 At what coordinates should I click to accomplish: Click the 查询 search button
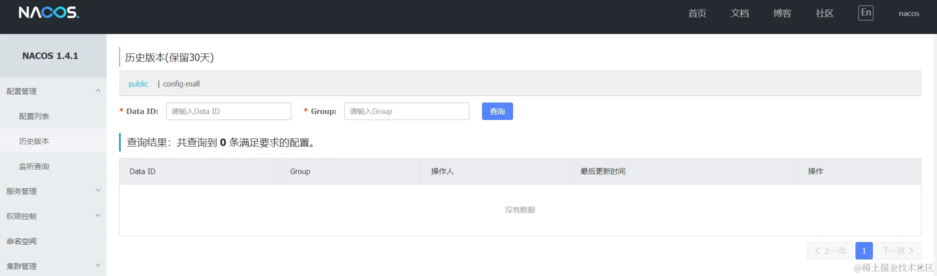pos(498,111)
